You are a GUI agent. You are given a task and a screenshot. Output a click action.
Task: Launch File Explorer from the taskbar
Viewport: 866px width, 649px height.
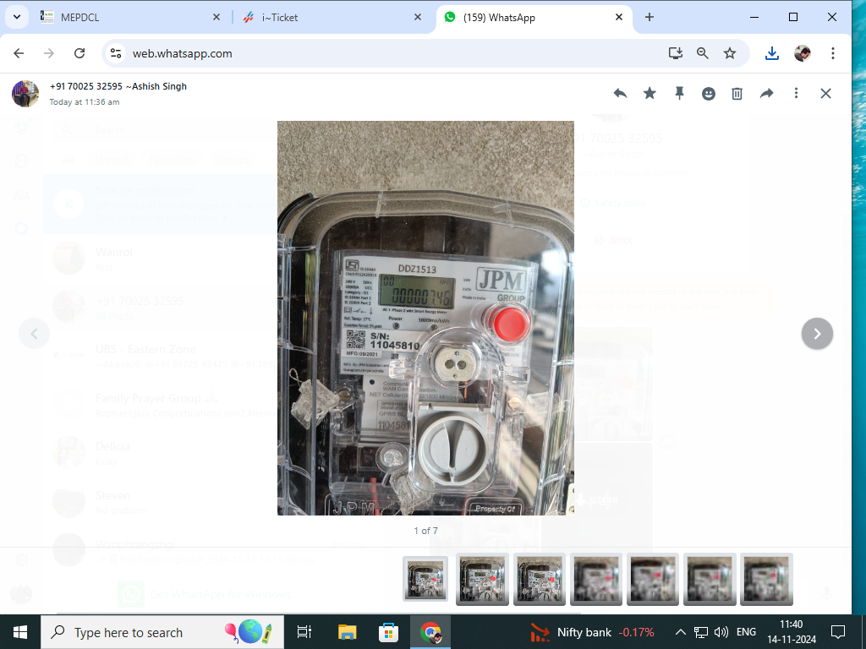347,632
